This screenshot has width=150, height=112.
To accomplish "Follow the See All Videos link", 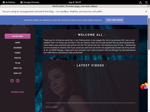I will pos(51,107).
